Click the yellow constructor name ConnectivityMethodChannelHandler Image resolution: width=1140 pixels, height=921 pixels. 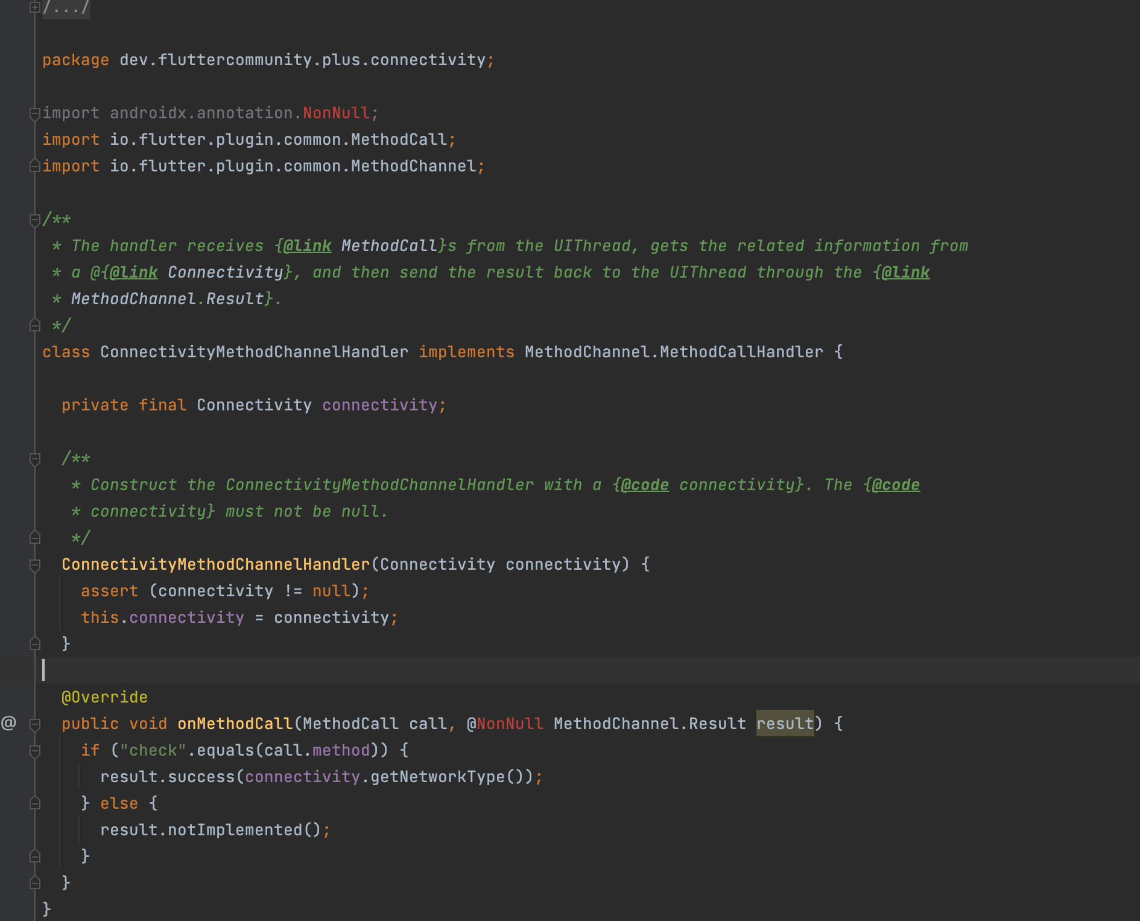tap(215, 564)
